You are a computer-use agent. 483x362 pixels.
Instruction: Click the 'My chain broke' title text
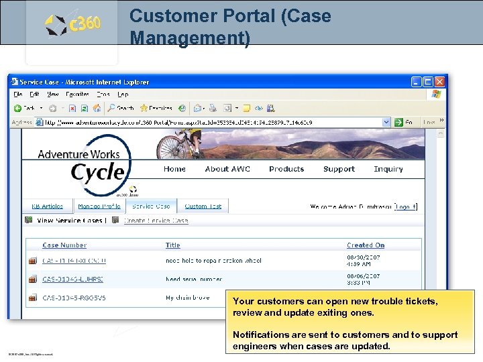pos(188,298)
